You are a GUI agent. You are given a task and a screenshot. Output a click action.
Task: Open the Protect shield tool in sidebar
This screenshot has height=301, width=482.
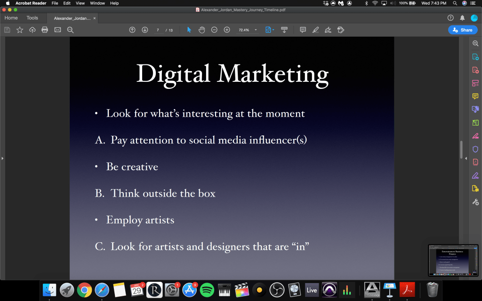pos(475,149)
